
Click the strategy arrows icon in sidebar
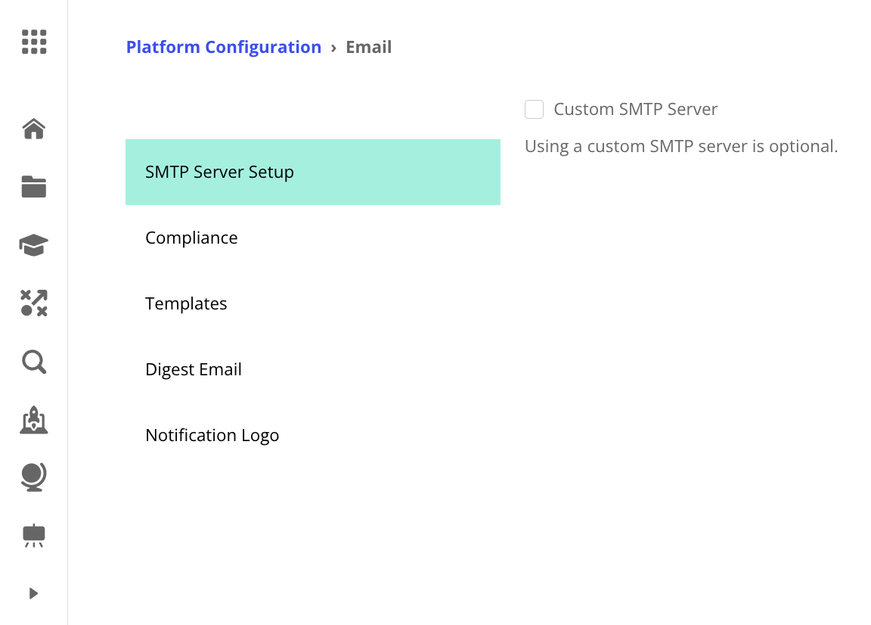click(34, 303)
